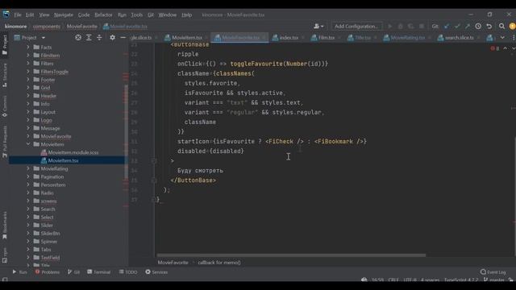Expand the FilmItem folder

[28, 56]
